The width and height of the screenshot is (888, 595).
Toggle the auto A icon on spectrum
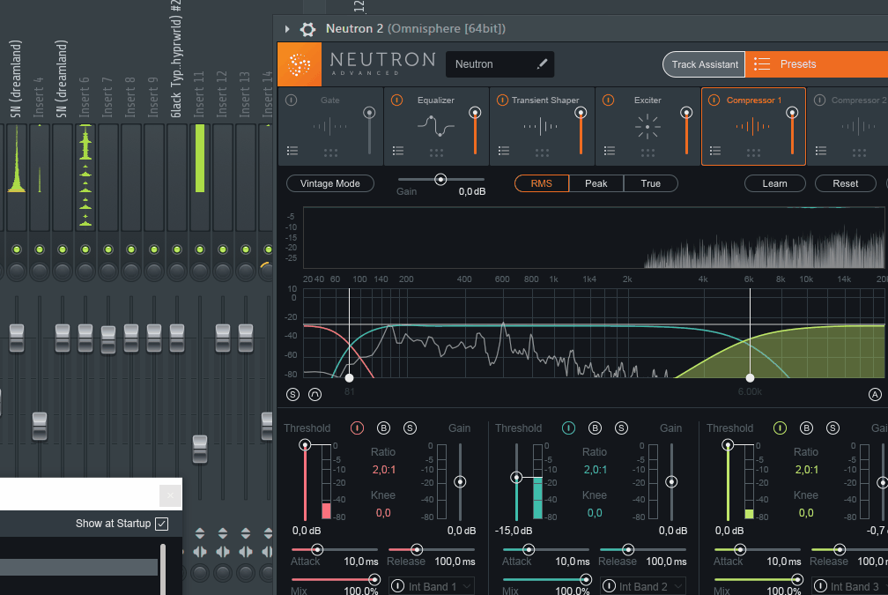[875, 394]
